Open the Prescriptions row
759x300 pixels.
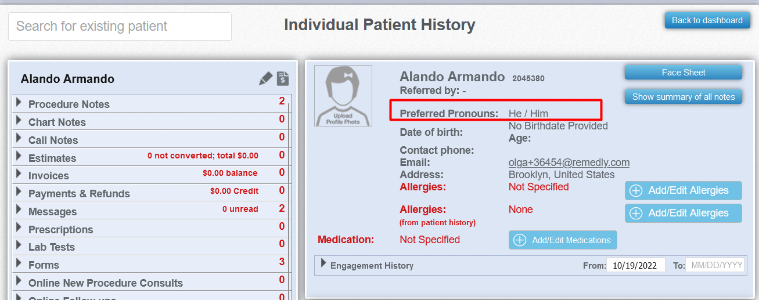pyautogui.click(x=152, y=229)
